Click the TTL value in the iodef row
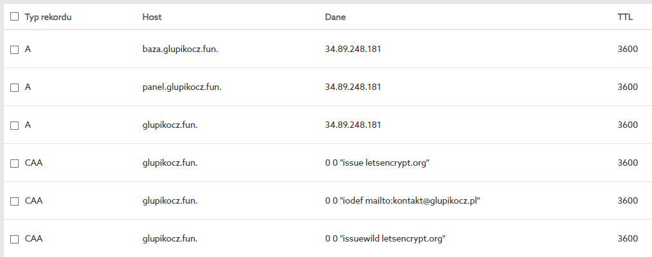The image size is (652, 257). (x=627, y=201)
